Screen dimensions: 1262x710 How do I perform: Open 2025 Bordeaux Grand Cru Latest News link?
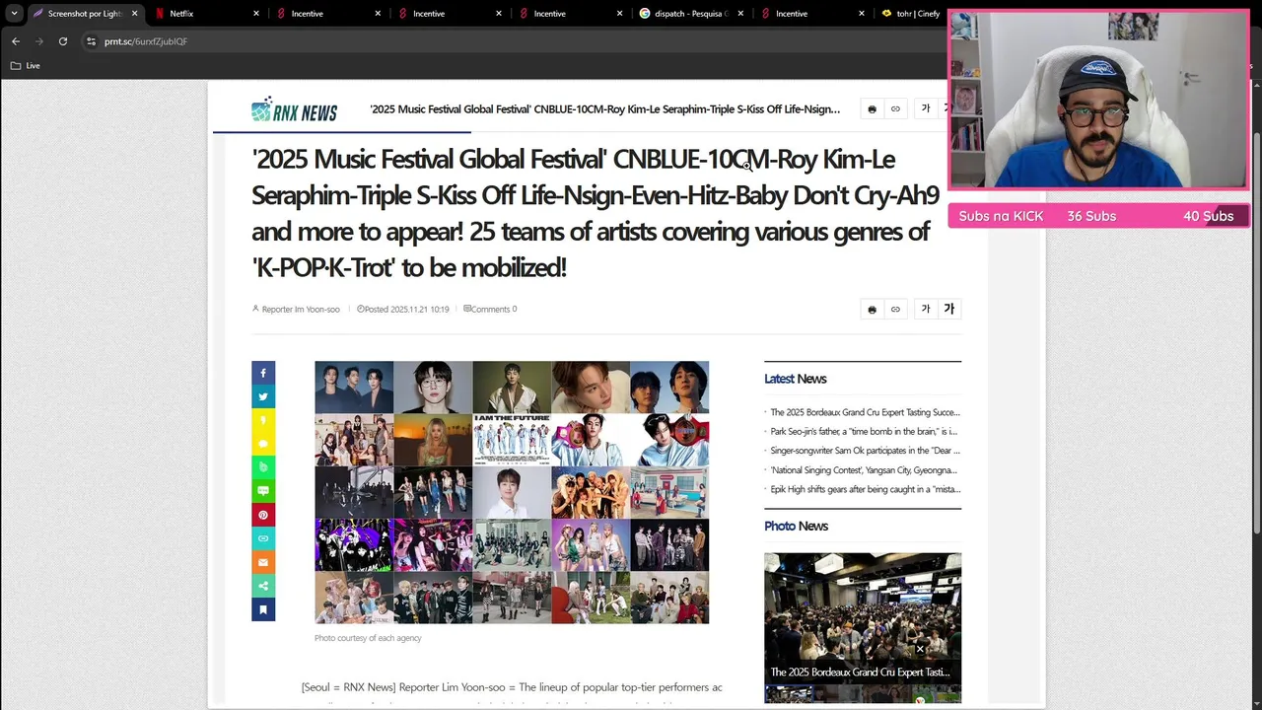[x=865, y=412]
